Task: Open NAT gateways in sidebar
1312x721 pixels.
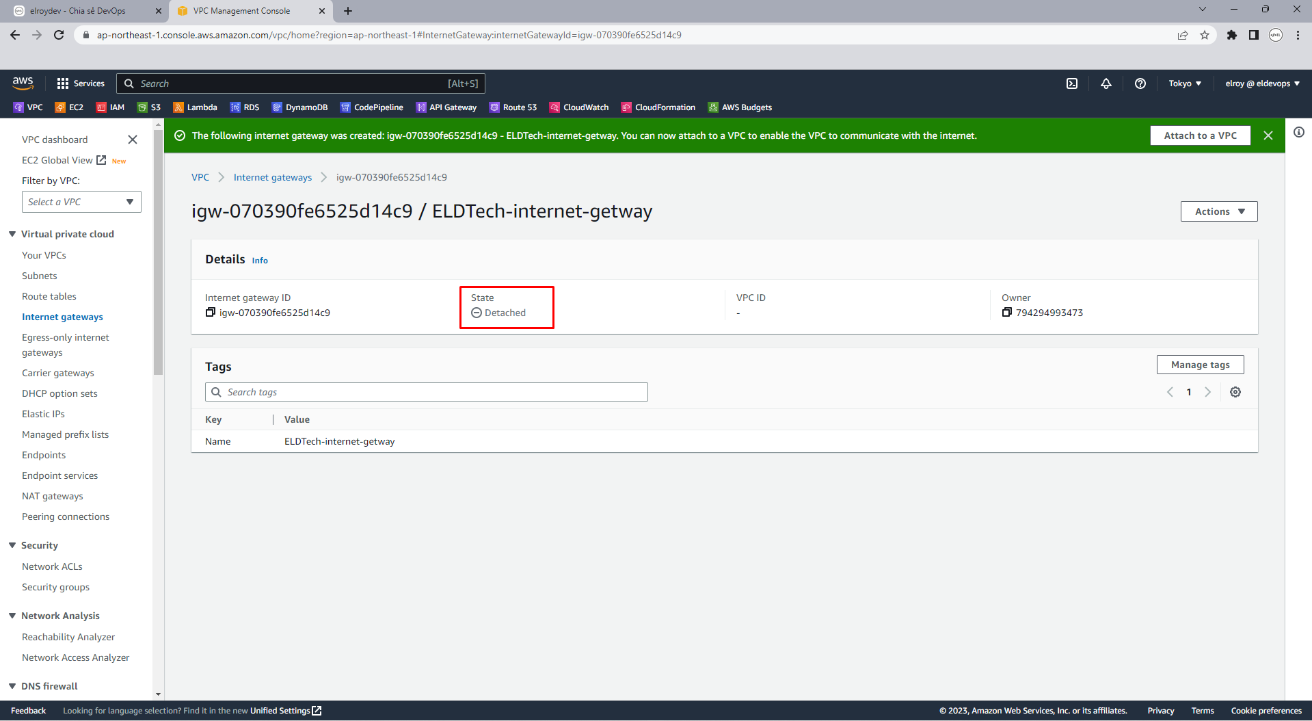Action: (x=53, y=496)
